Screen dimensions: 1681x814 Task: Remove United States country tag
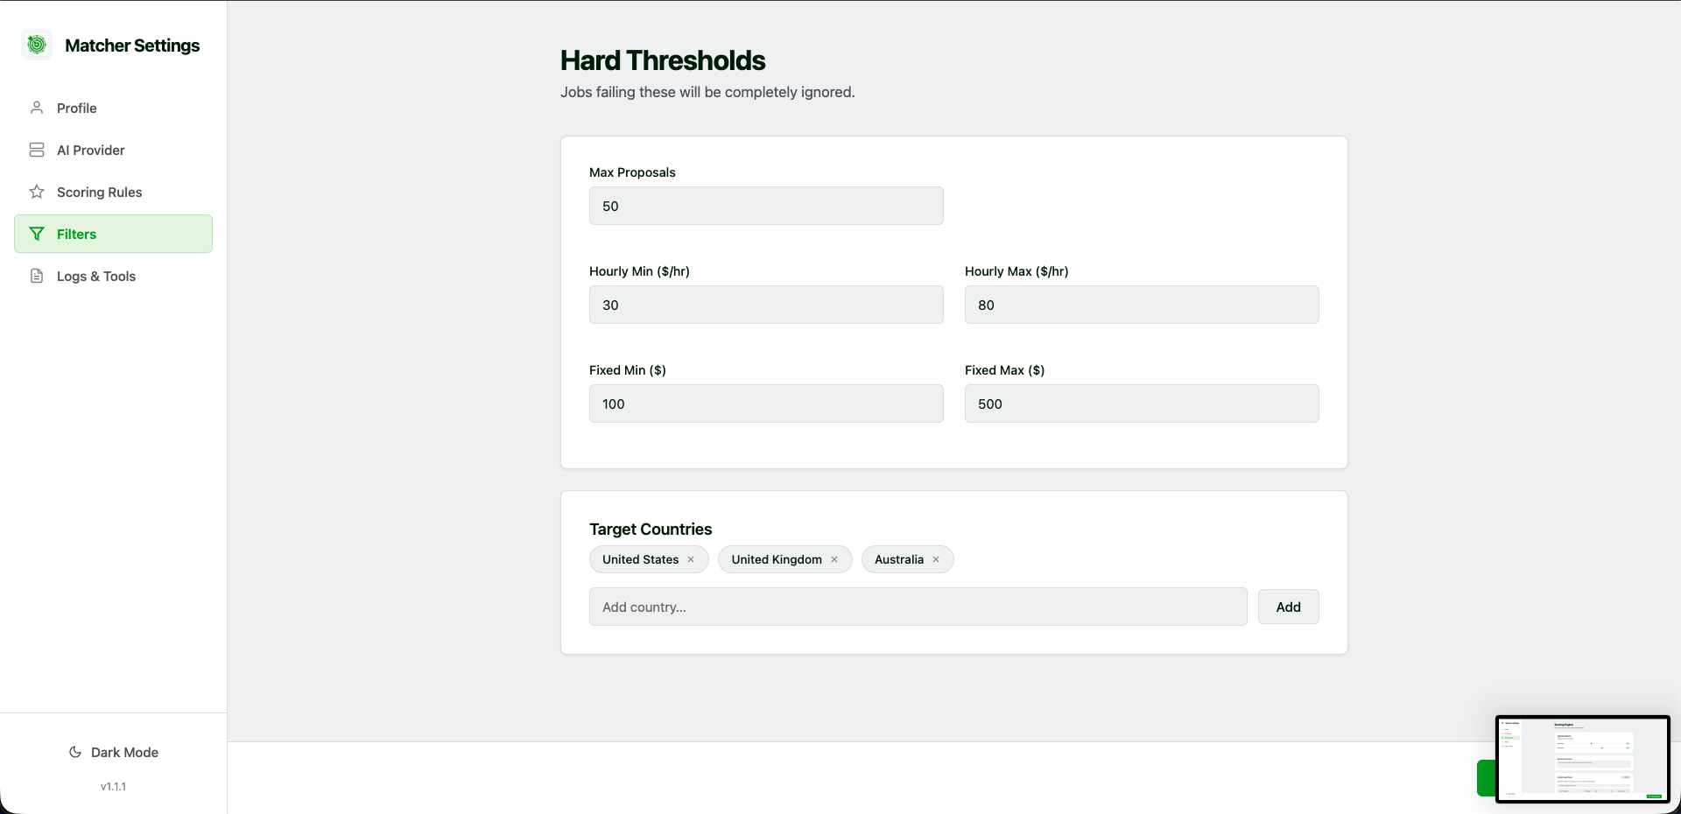691,559
